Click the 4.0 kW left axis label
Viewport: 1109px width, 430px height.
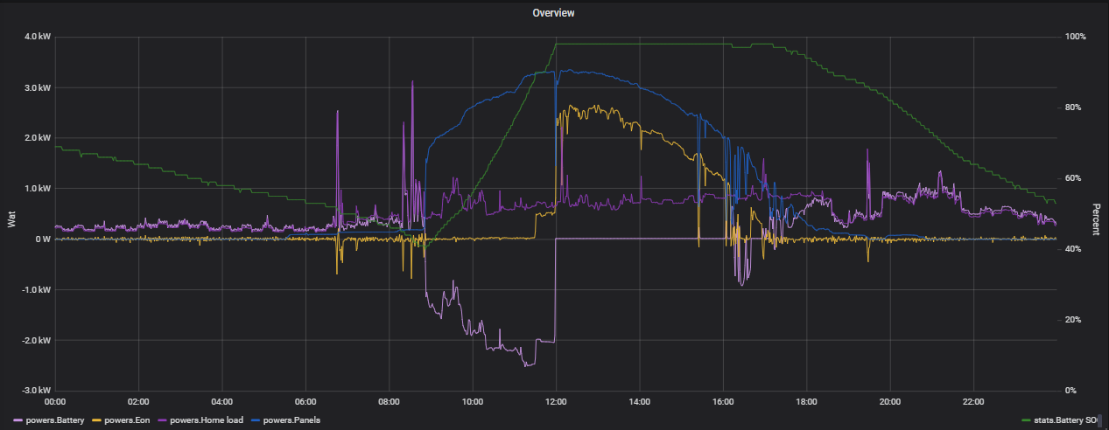tap(39, 37)
